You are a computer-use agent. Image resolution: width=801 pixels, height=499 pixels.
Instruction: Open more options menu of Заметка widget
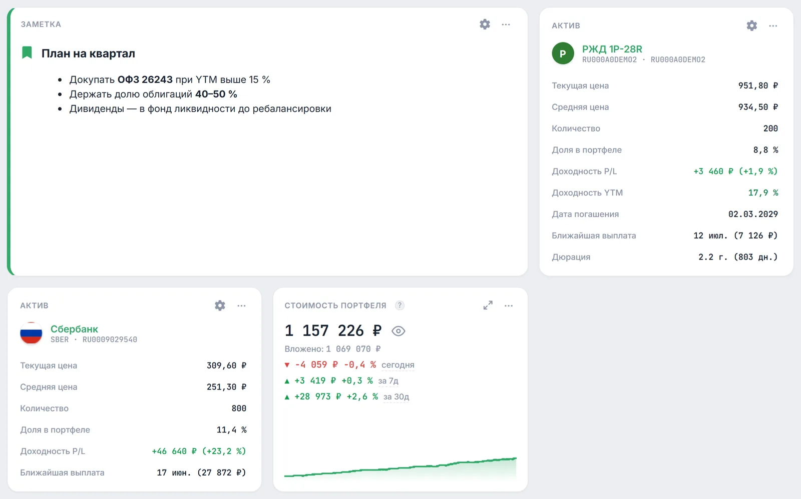tap(506, 24)
